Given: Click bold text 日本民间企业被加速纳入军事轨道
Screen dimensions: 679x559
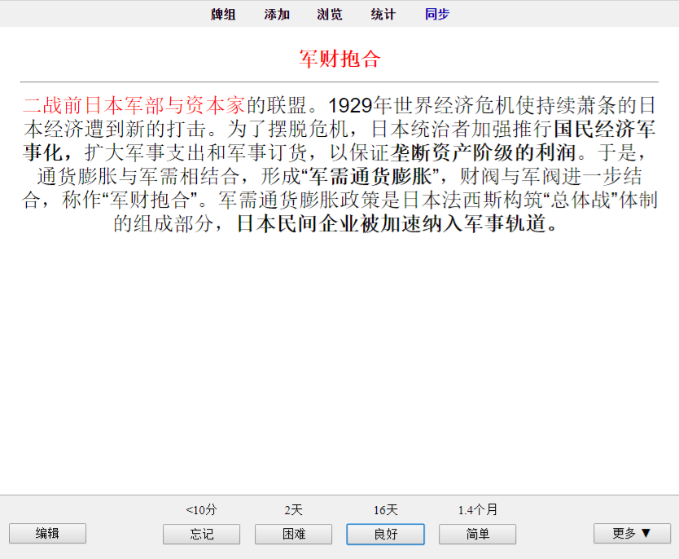Looking at the screenshot, I should pyautogui.click(x=392, y=223).
